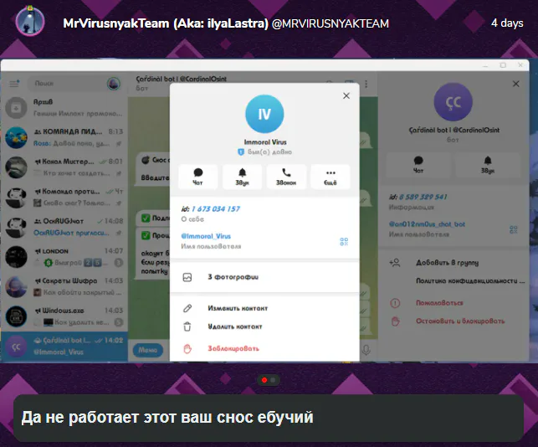
Task: Maximize the Telegram window
Action: pyautogui.click(x=503, y=65)
